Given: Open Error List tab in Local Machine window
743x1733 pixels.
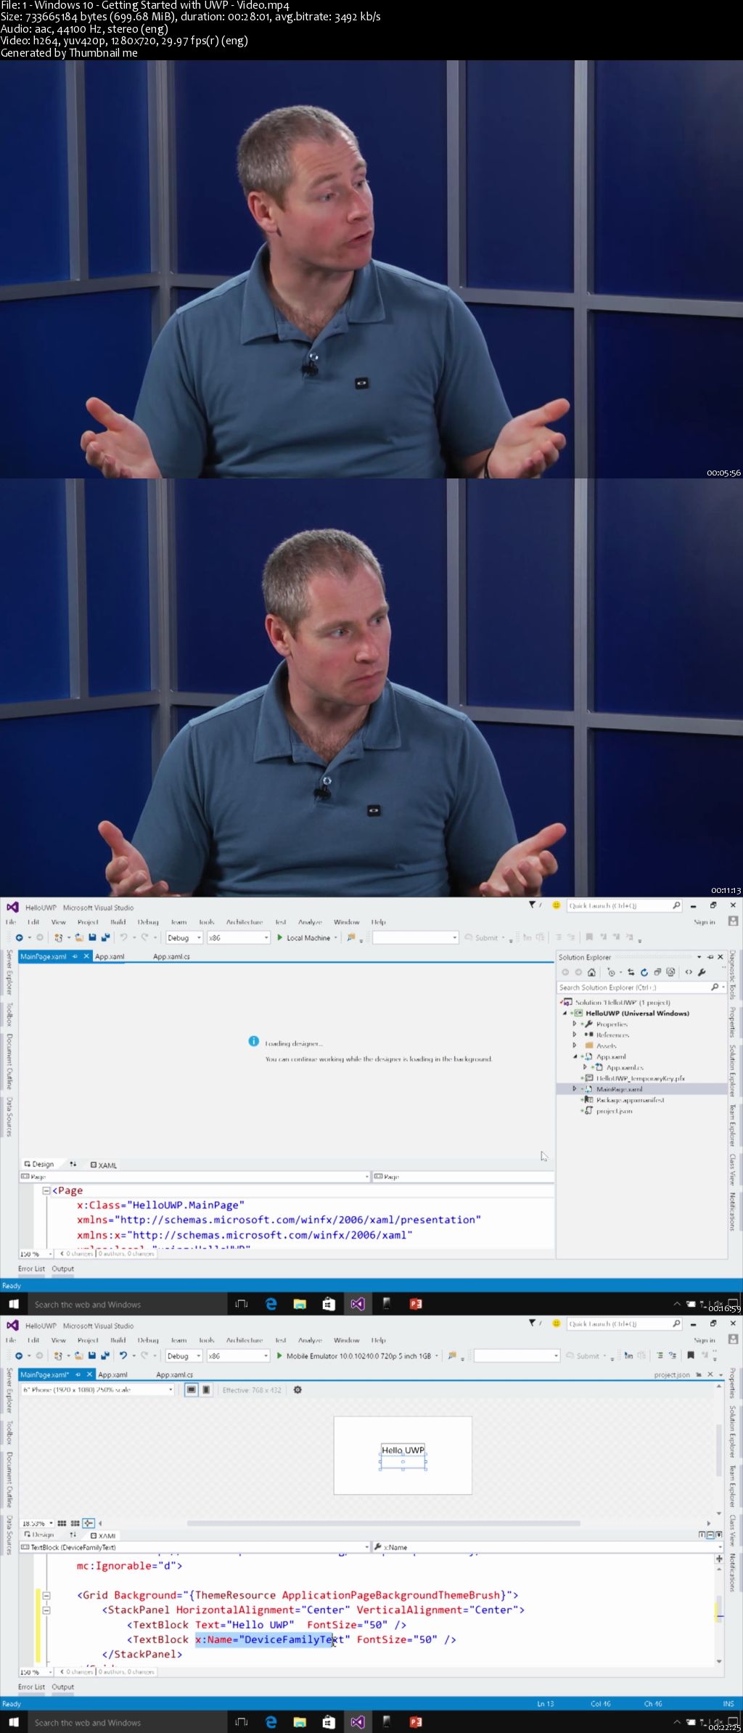Looking at the screenshot, I should click(x=31, y=1268).
